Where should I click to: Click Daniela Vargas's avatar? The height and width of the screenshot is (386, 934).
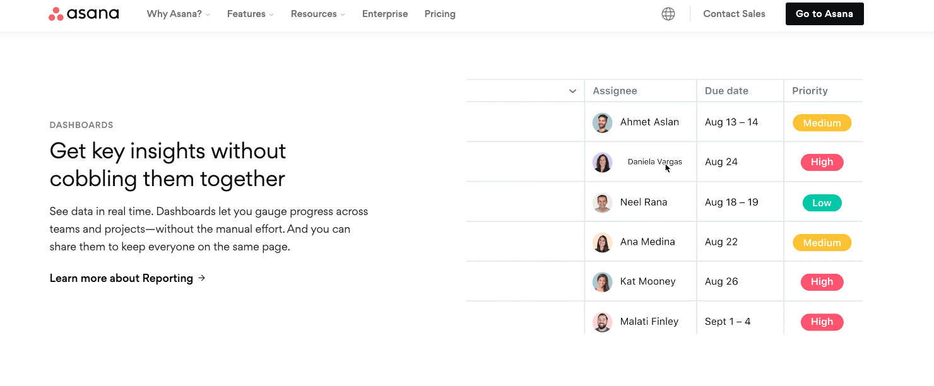(x=603, y=162)
